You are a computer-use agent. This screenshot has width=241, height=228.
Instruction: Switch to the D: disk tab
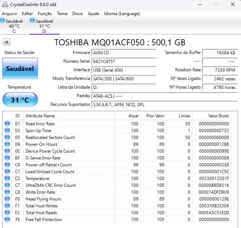(44, 26)
